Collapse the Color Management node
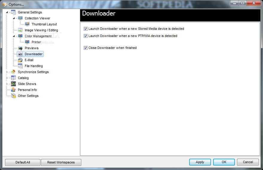Screen dimensions: 263x170 click(x=14, y=36)
